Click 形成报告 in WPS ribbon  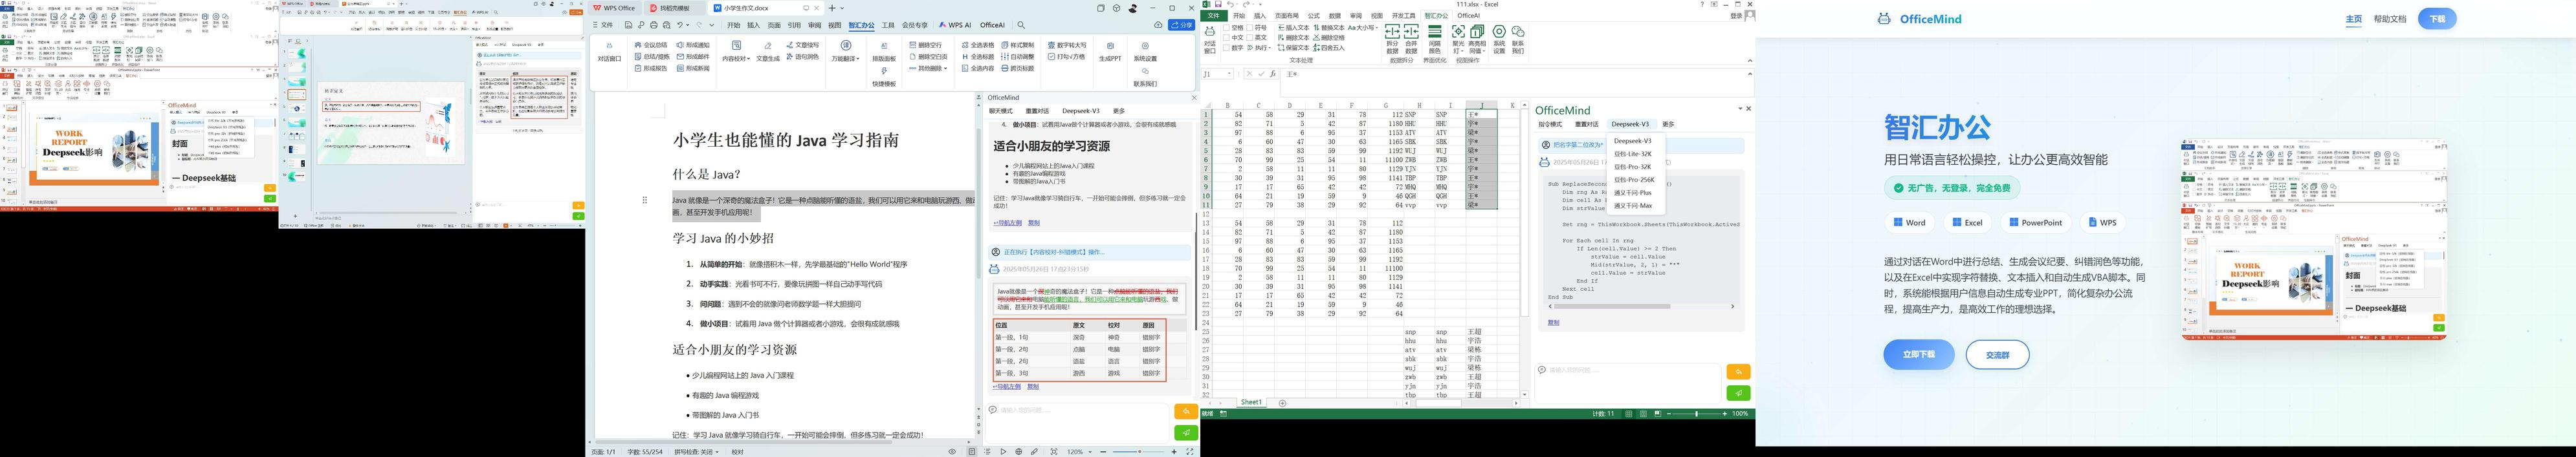651,68
